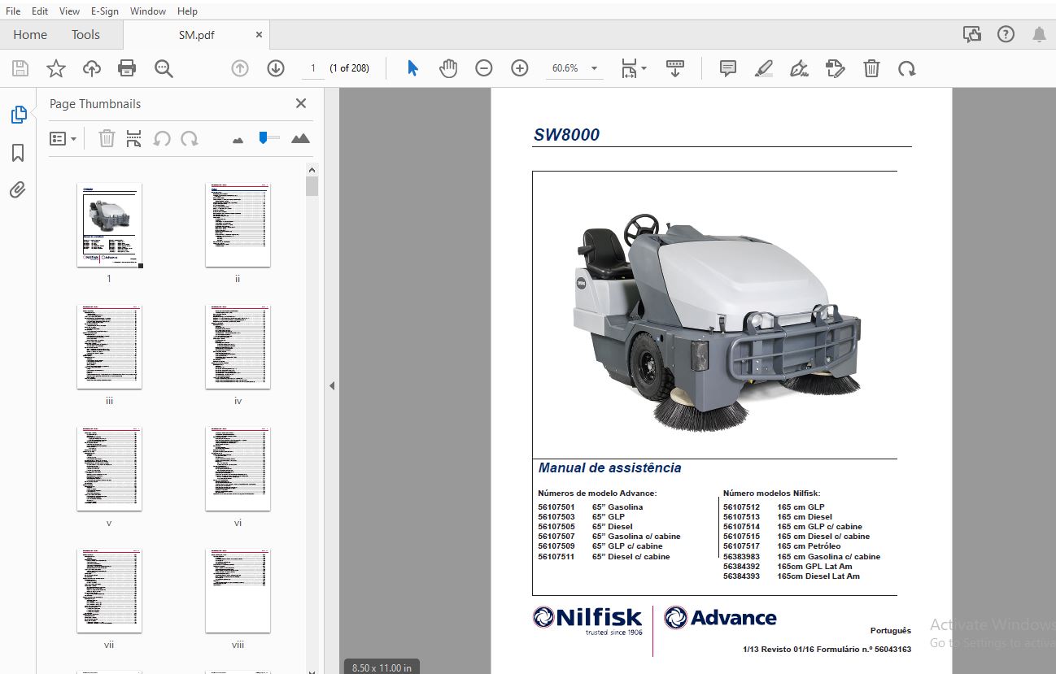Click the cloud upload icon
The image size is (1056, 674).
tap(92, 68)
